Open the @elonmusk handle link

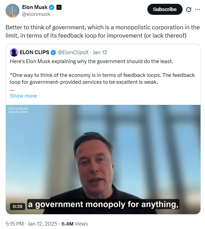[36, 14]
